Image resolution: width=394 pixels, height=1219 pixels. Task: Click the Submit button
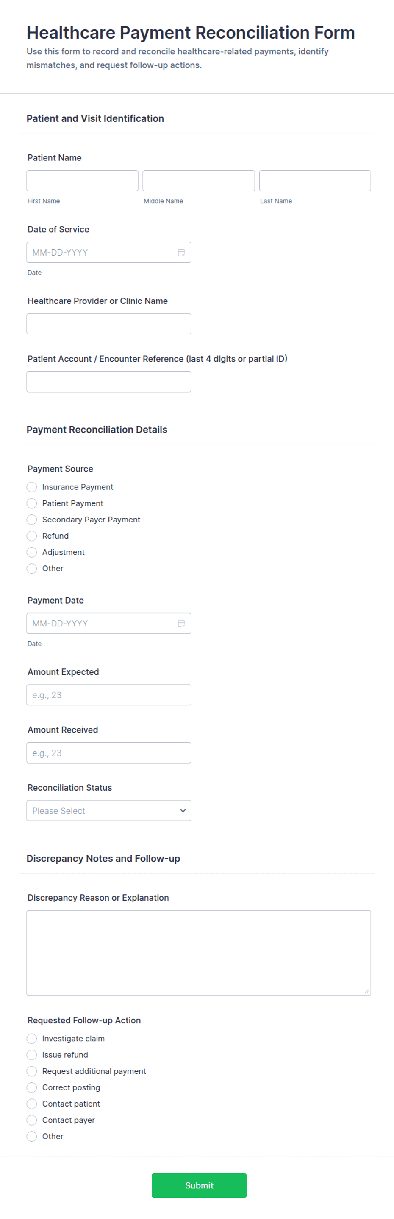(x=199, y=1185)
